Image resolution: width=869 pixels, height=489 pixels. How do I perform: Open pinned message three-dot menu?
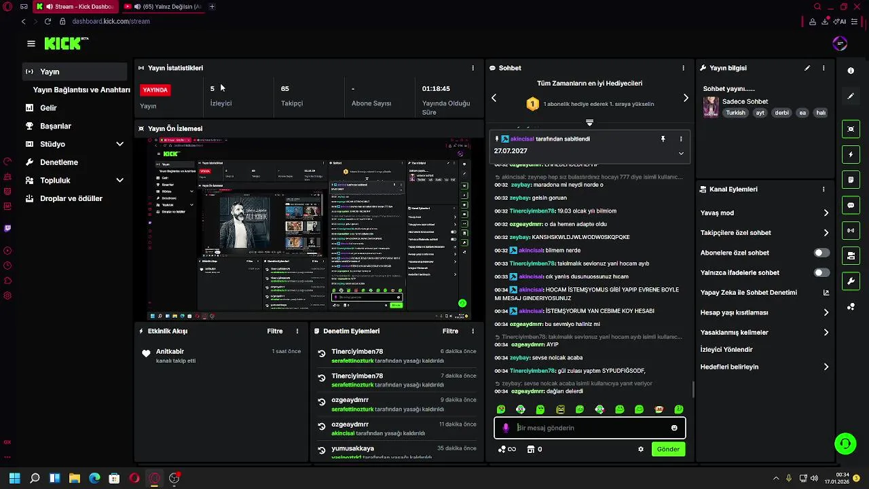pyautogui.click(x=681, y=139)
